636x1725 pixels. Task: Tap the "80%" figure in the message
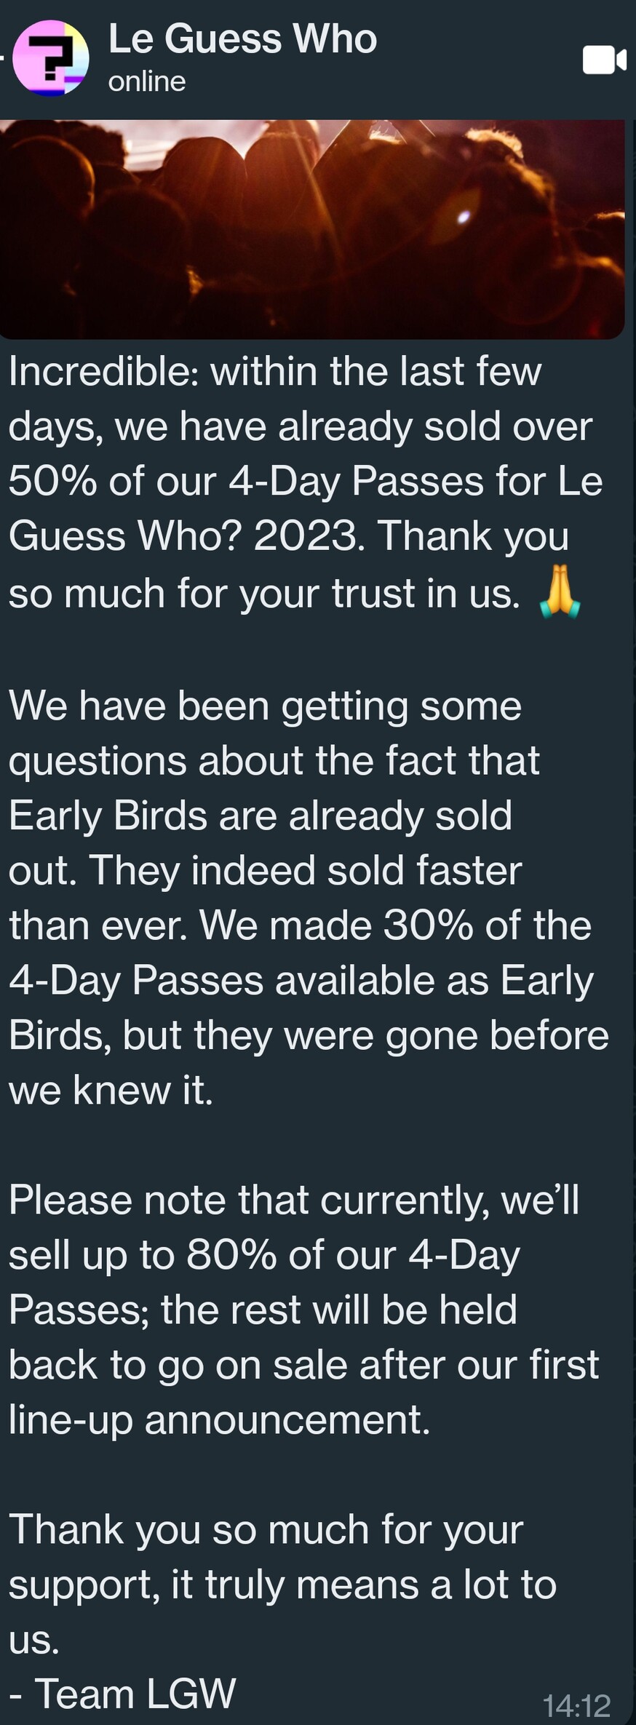[x=231, y=1255]
